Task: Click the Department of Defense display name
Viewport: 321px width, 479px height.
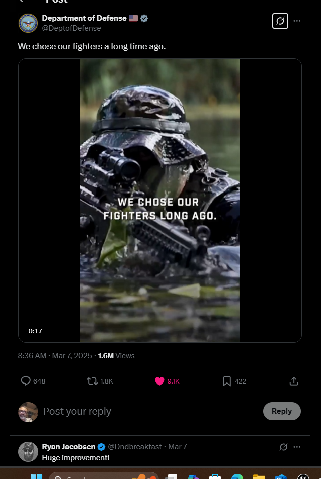Action: (84, 18)
